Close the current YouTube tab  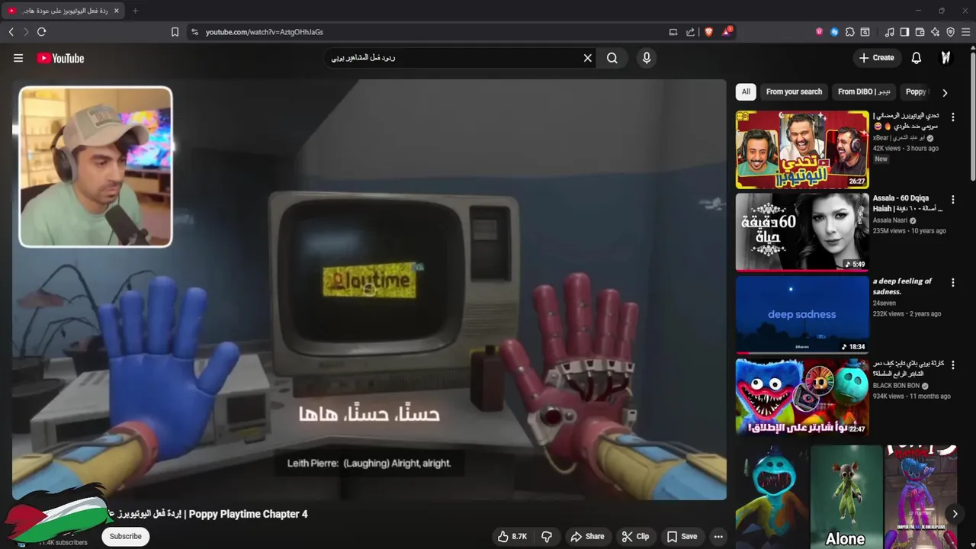pyautogui.click(x=116, y=11)
